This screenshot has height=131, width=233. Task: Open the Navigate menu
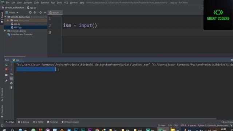pos(28,3)
